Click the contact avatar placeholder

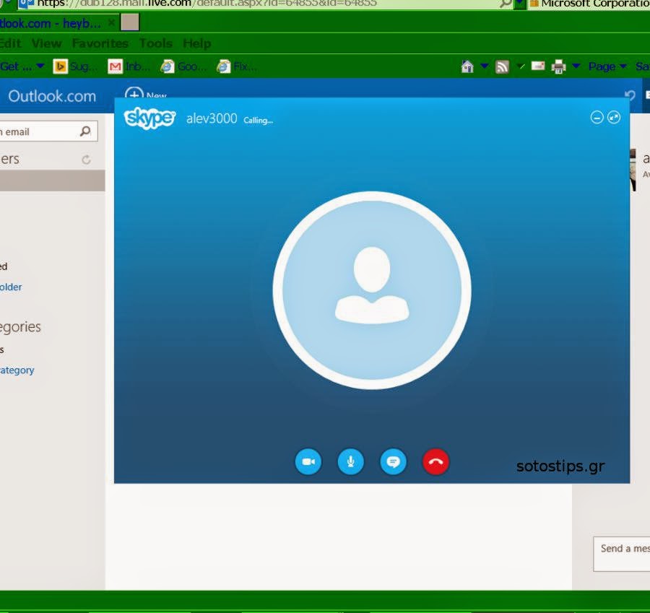[372, 290]
